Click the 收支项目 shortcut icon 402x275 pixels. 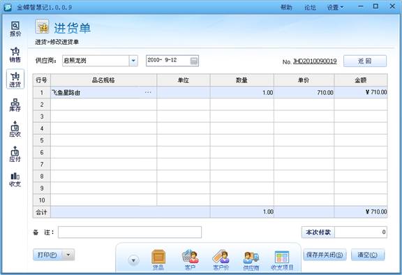tap(282, 260)
